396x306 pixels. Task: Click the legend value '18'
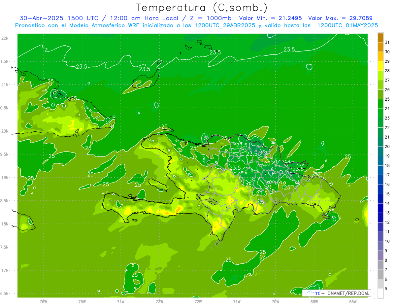[387, 165]
